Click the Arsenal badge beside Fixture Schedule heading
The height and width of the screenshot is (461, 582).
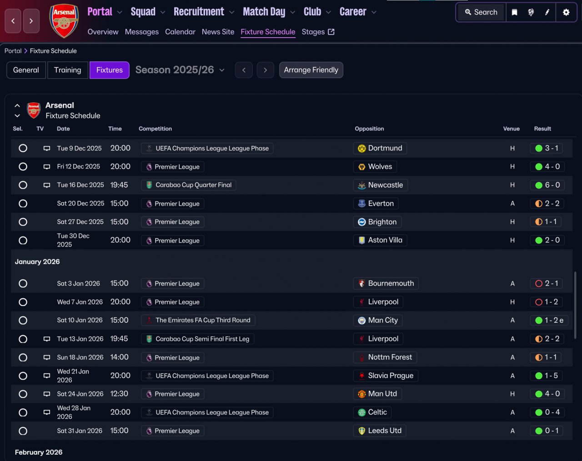pos(34,110)
